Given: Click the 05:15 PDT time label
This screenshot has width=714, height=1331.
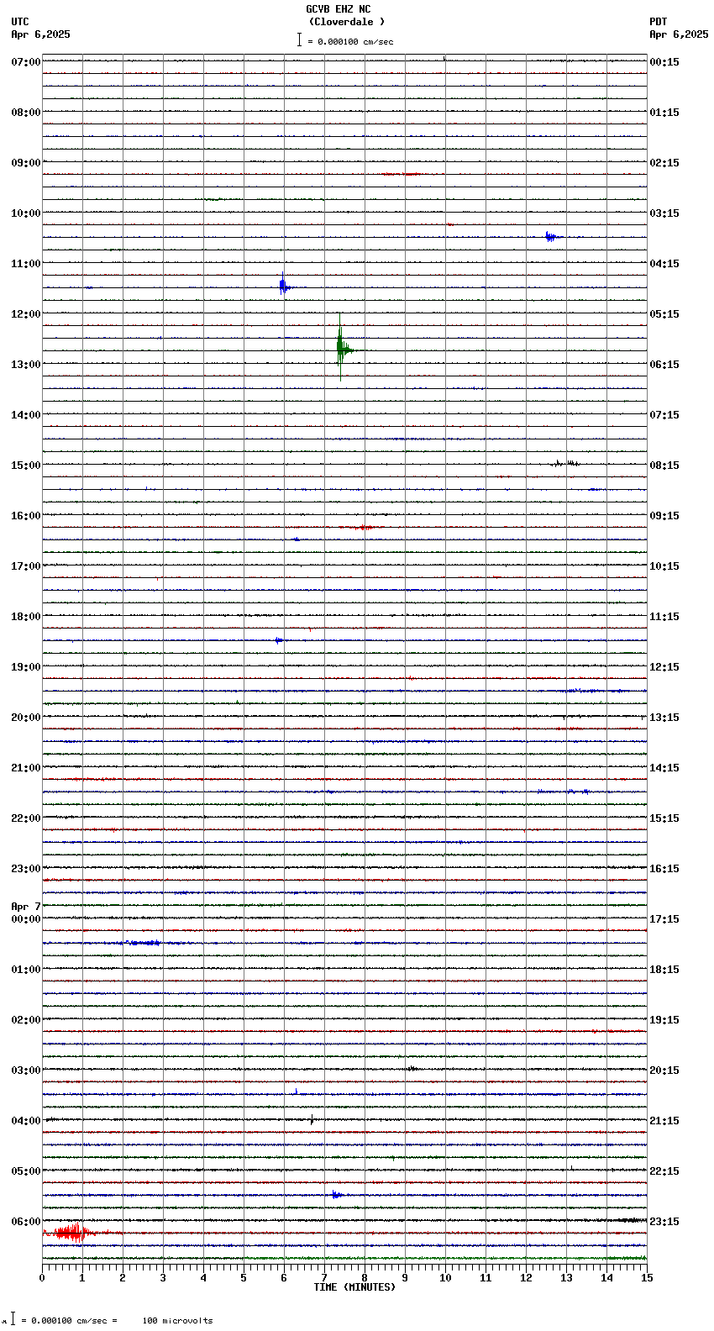Looking at the screenshot, I should tap(664, 314).
